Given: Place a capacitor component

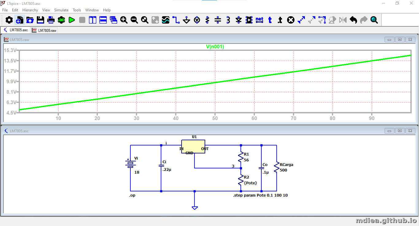Looking at the screenshot, I should [218, 20].
